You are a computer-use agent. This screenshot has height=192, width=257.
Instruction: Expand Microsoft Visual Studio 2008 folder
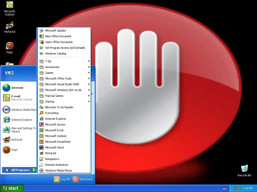(x=64, y=84)
